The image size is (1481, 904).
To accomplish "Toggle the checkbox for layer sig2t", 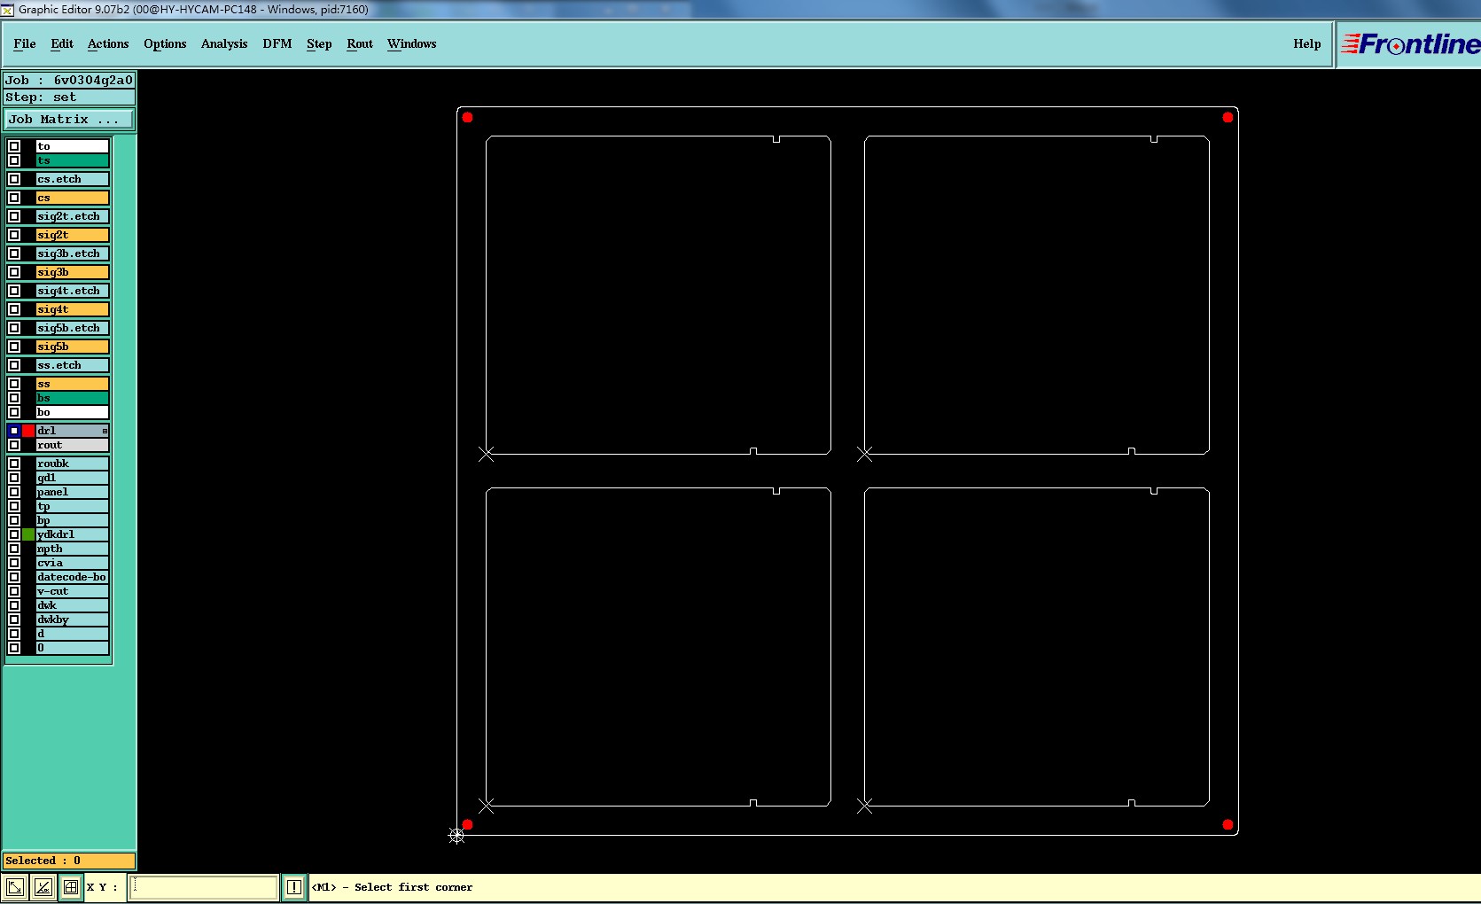I will click(14, 235).
